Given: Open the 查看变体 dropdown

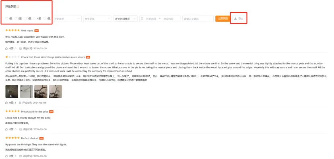Looking at the screenshot, I should click(x=97, y=19).
